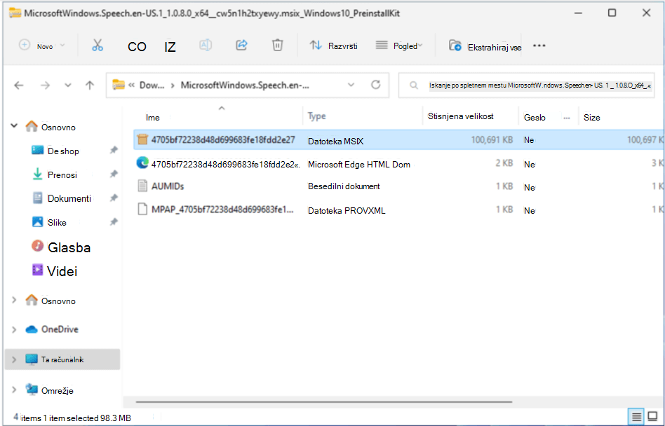The height and width of the screenshot is (426, 665).
Task: Expand the Omrežje network node
Action: 14,390
